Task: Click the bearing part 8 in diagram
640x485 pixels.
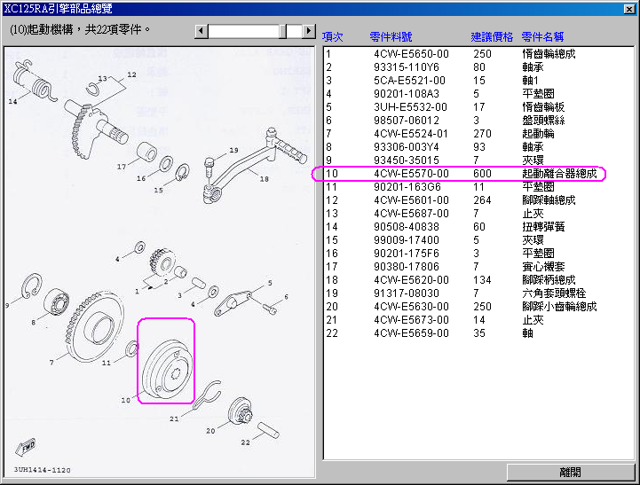Action: [56, 301]
